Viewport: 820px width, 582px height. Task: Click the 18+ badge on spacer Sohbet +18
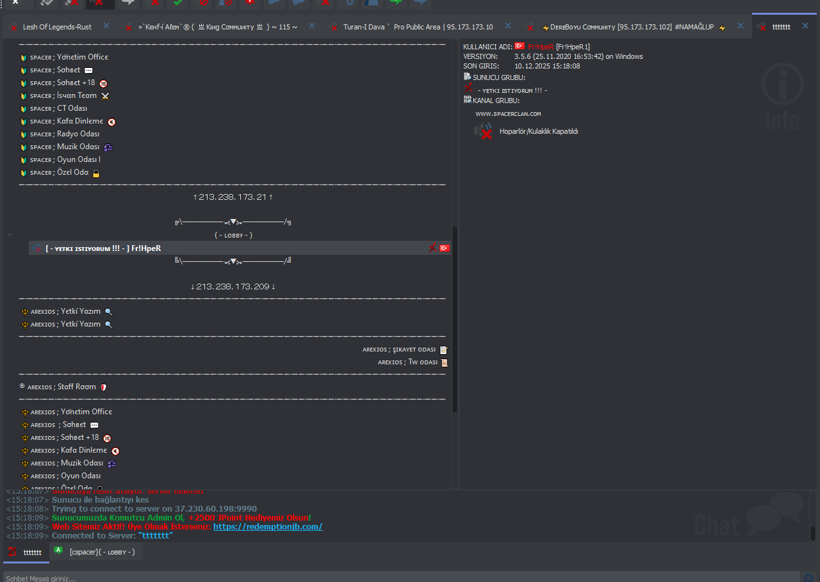[103, 83]
